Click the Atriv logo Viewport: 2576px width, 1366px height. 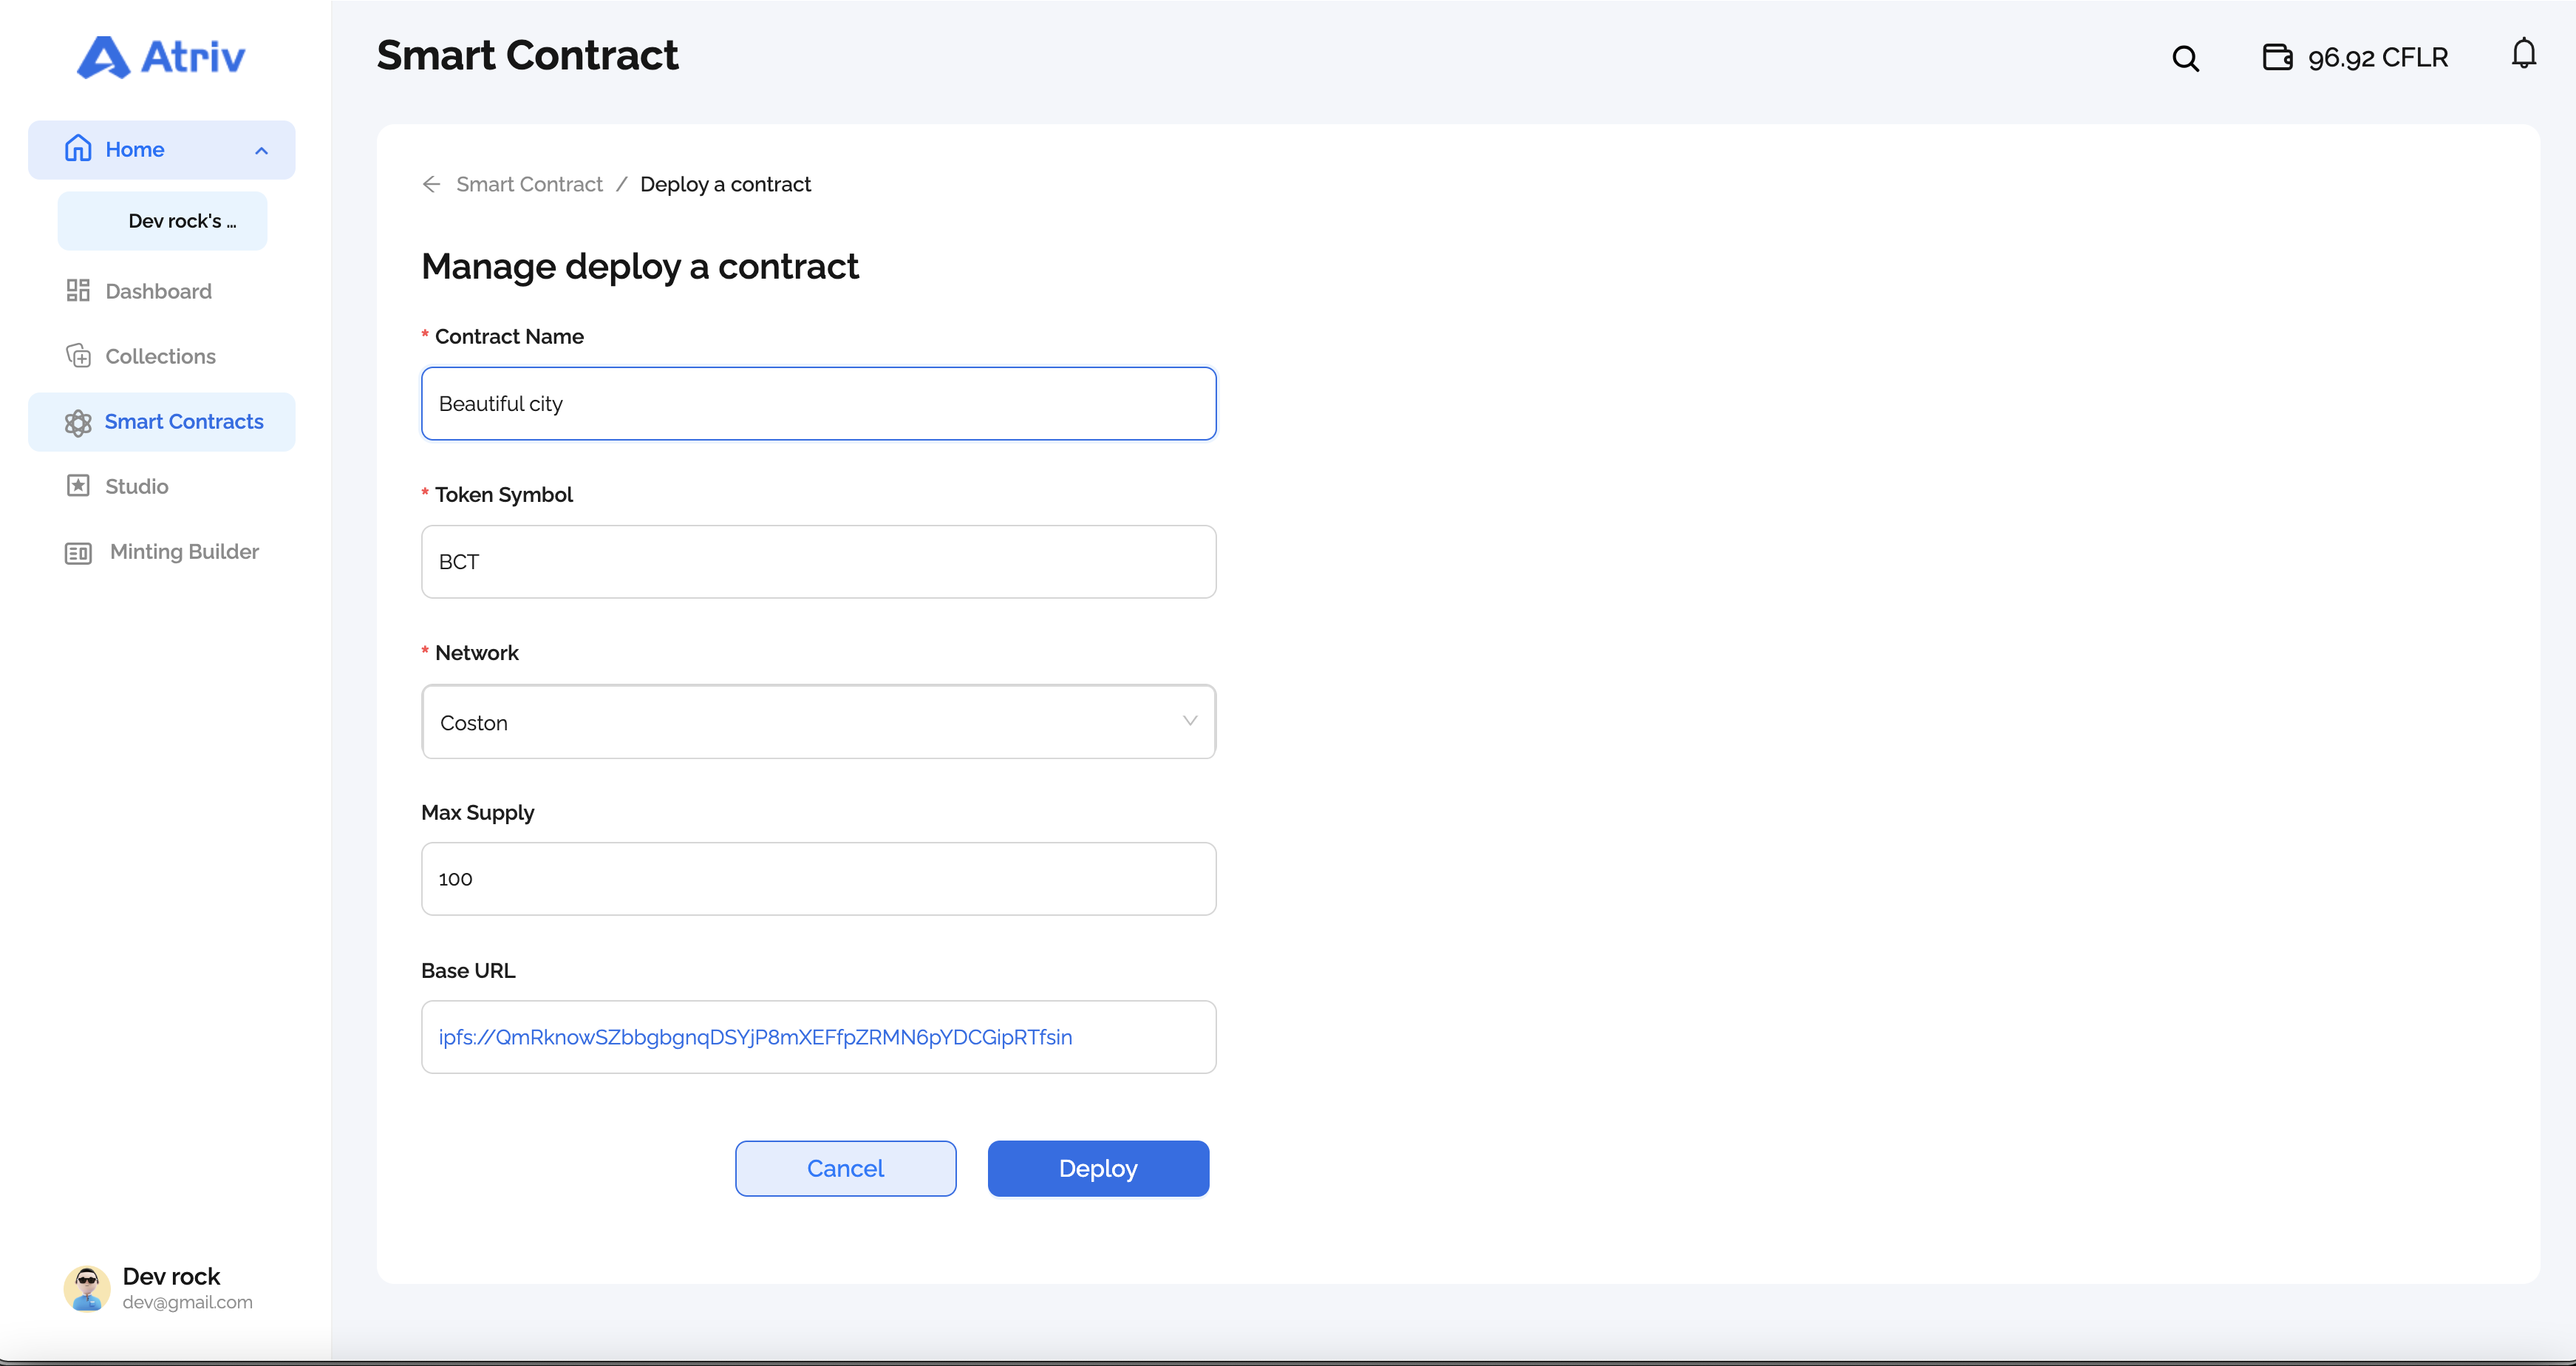(x=161, y=57)
